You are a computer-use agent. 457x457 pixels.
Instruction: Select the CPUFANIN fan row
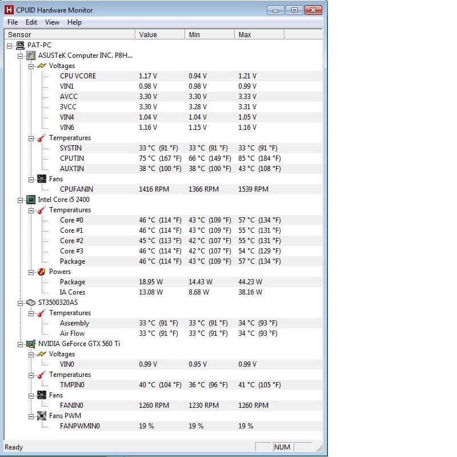[191, 189]
